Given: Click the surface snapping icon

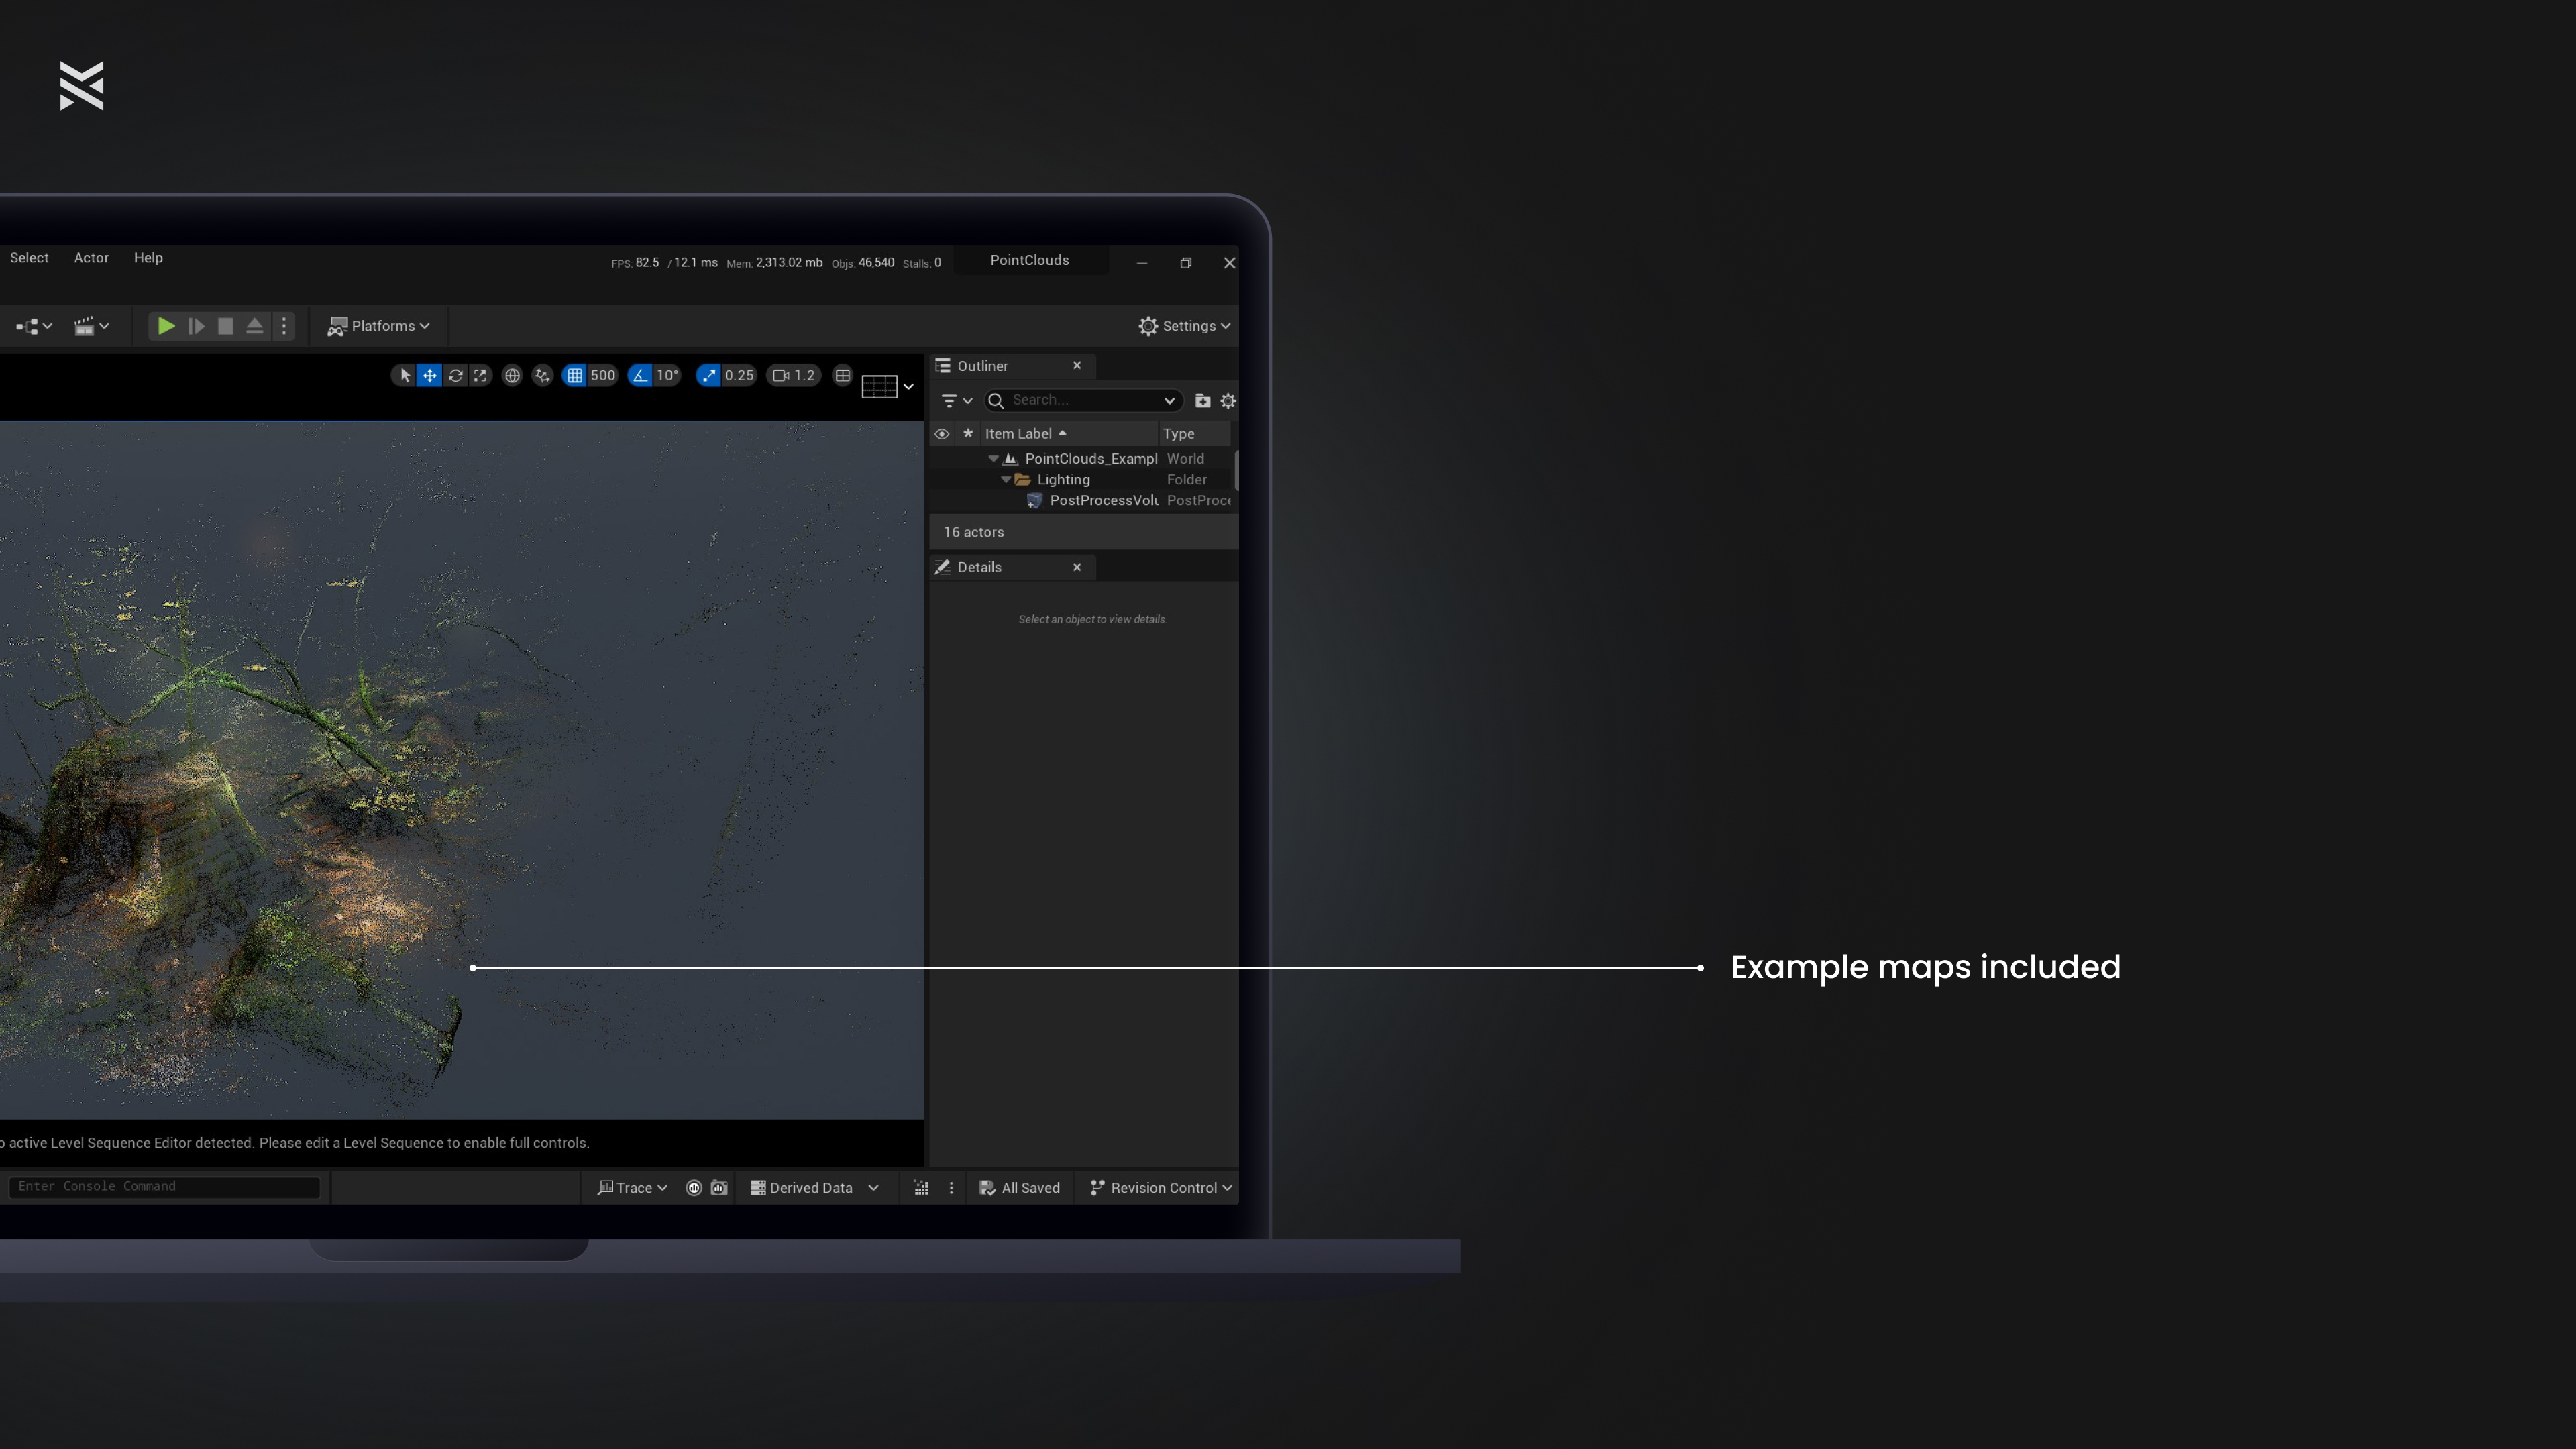Looking at the screenshot, I should [x=542, y=376].
